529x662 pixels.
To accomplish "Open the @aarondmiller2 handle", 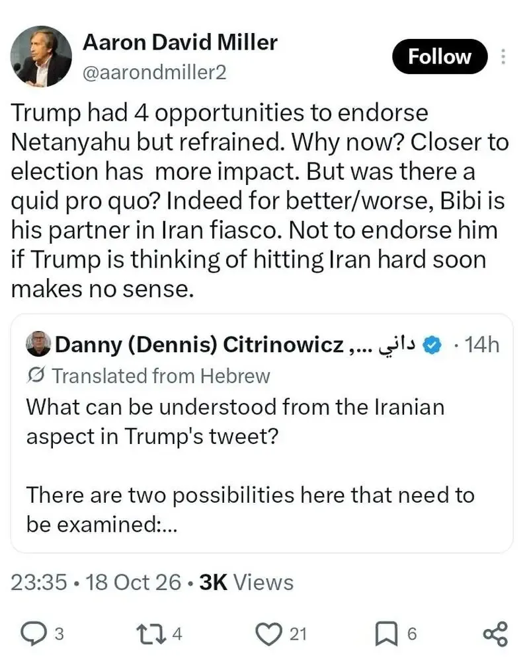I will click(x=155, y=72).
